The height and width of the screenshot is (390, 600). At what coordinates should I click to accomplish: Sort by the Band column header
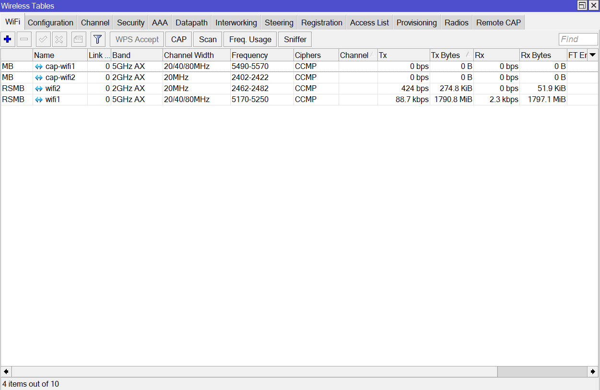pos(137,55)
